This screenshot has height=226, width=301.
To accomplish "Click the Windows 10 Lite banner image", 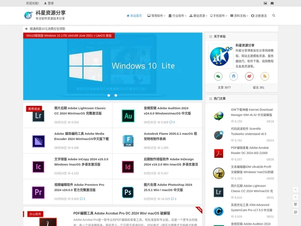I will (113, 66).
